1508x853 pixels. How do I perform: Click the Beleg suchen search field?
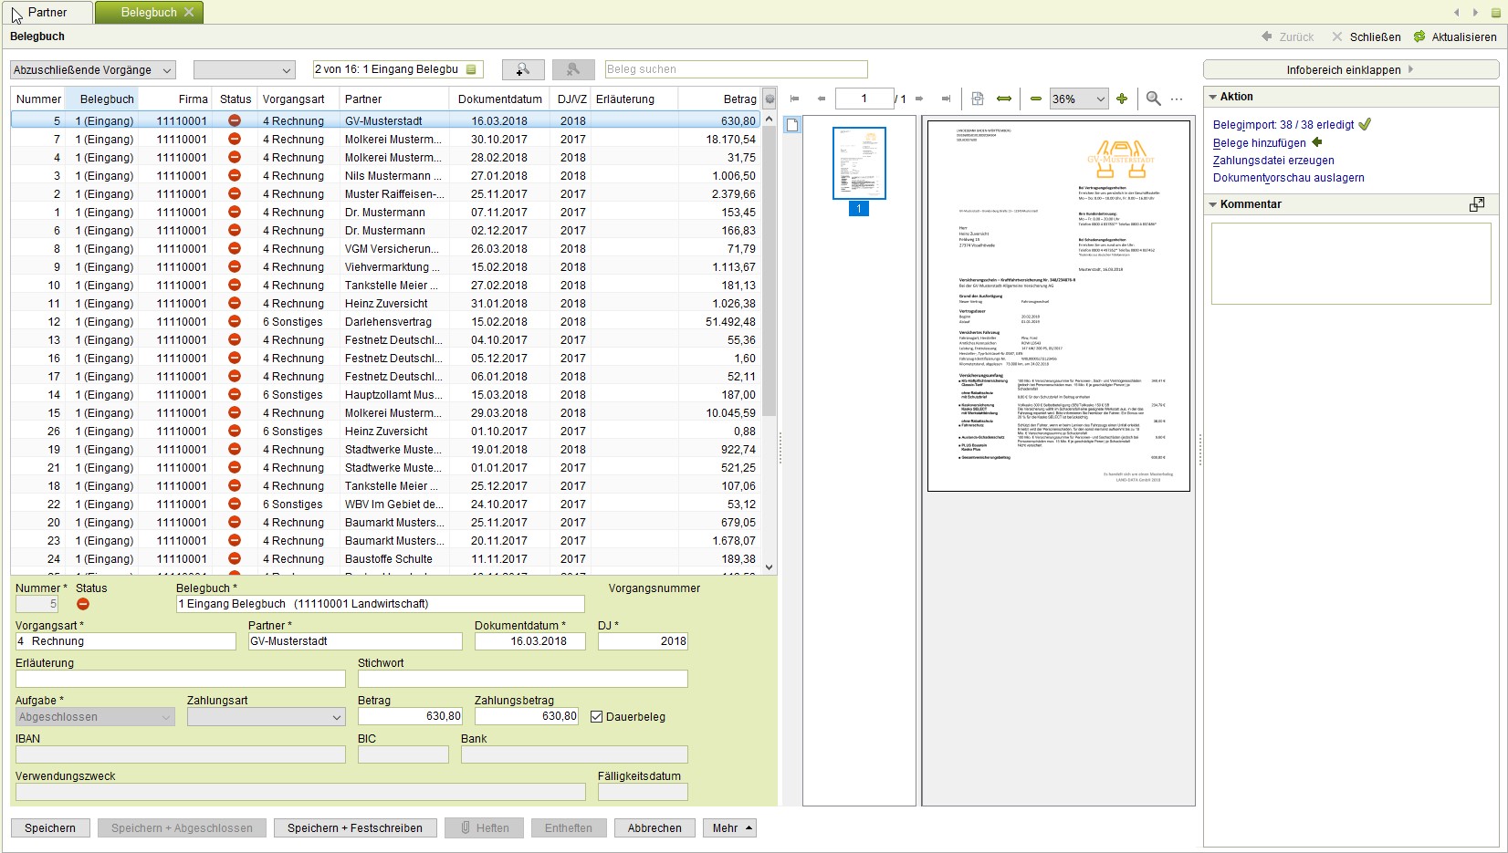736,69
